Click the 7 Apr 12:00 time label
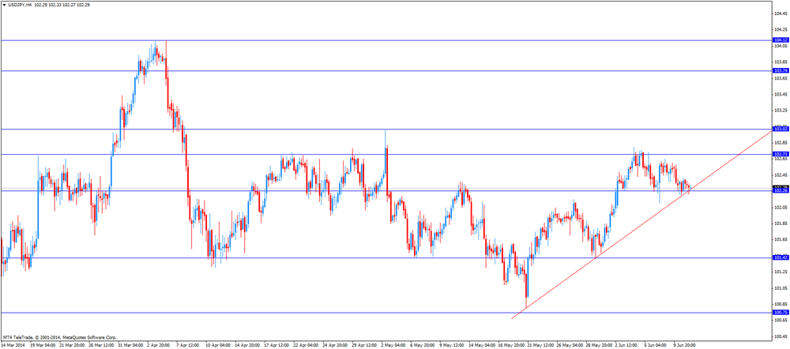 (x=190, y=346)
